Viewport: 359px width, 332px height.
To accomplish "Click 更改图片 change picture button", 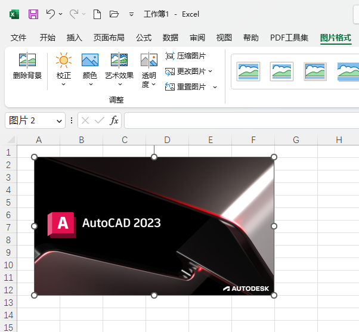I will click(x=185, y=72).
